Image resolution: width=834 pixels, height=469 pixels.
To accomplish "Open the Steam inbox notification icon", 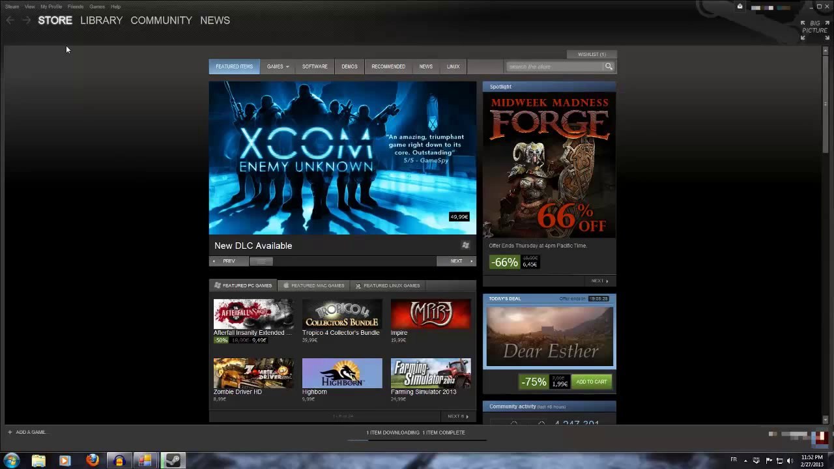I will click(x=740, y=7).
